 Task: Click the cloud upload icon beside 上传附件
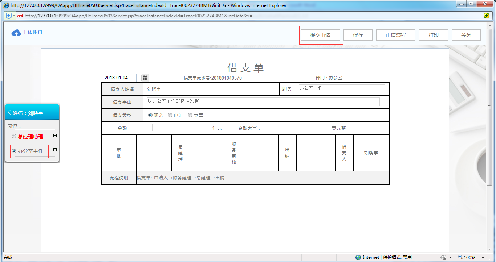pos(15,32)
